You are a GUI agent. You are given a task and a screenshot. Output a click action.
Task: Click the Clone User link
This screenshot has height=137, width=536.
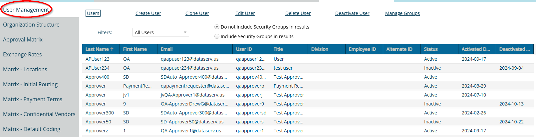pos(197,13)
